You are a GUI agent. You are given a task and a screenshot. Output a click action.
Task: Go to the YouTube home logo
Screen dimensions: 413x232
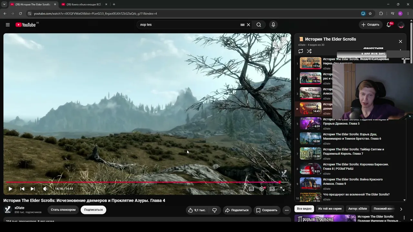click(25, 25)
